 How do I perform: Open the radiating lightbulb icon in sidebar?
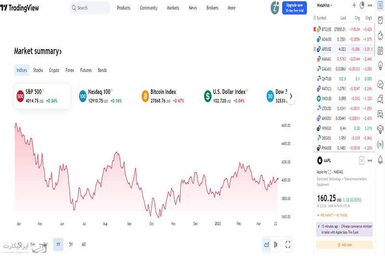380,129
